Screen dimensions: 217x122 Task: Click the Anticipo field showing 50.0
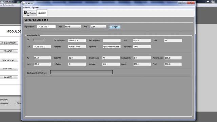pos(111,64)
